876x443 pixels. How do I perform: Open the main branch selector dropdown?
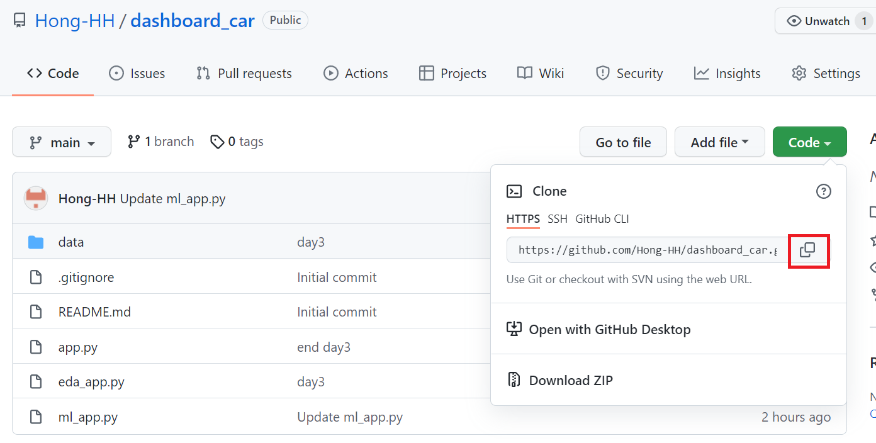(62, 142)
